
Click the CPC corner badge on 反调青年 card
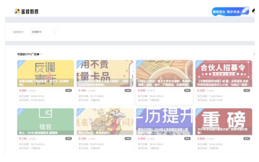click(x=20, y=63)
